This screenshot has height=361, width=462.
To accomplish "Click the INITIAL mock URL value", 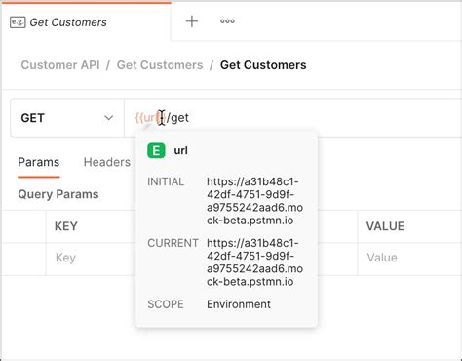I will coord(254,201).
